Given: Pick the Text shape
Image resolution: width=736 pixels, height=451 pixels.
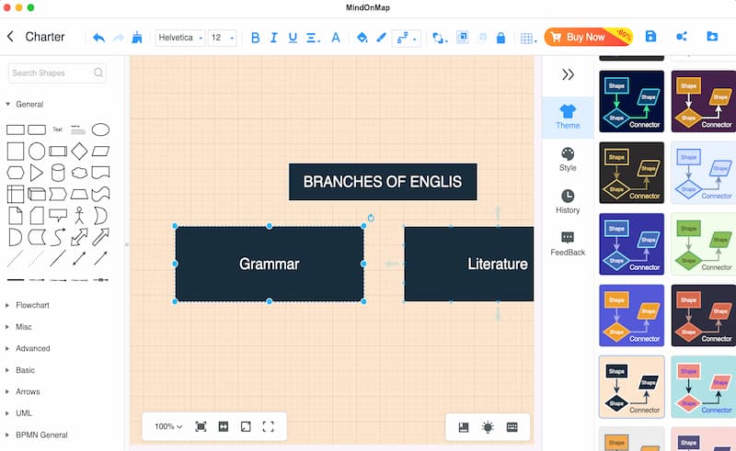Looking at the screenshot, I should coord(57,130).
